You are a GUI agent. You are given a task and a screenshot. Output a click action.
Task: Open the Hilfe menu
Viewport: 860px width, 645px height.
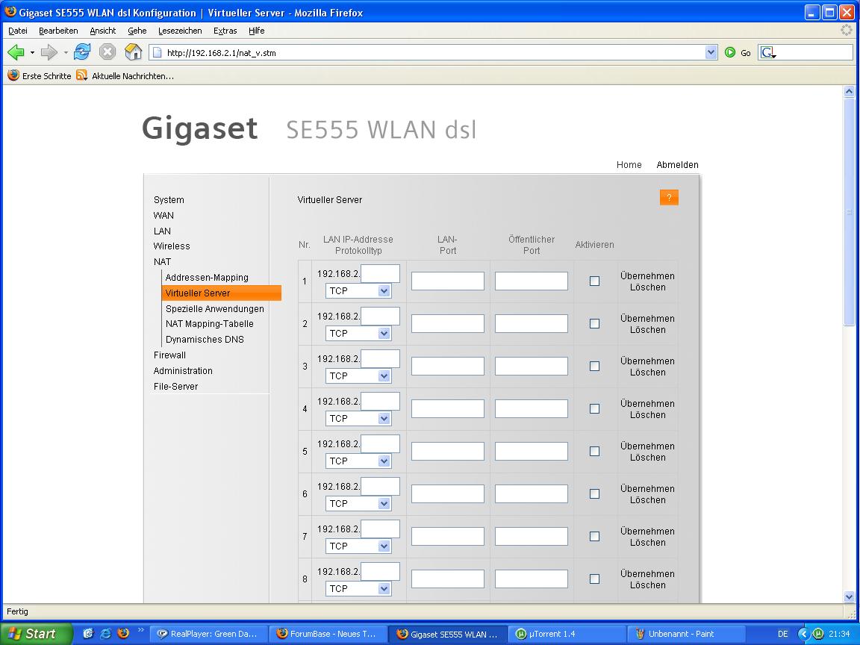(x=256, y=31)
